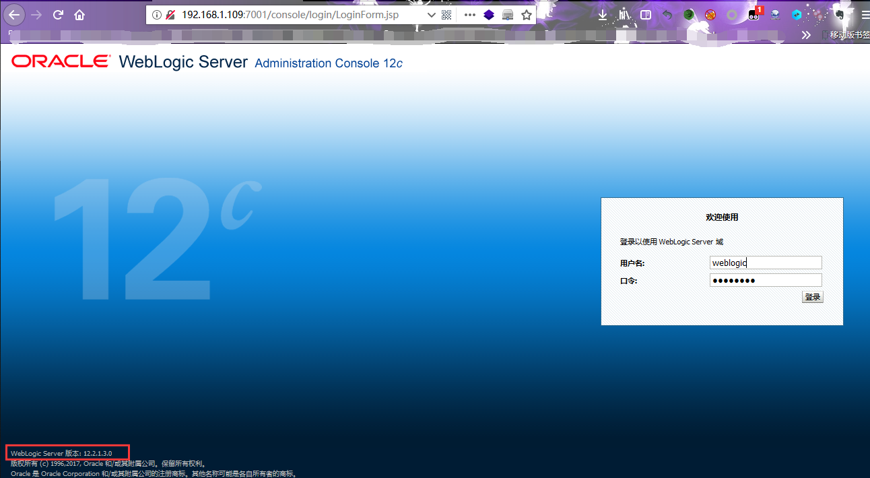Click the 口令 label
The width and height of the screenshot is (870, 478).
tap(628, 281)
